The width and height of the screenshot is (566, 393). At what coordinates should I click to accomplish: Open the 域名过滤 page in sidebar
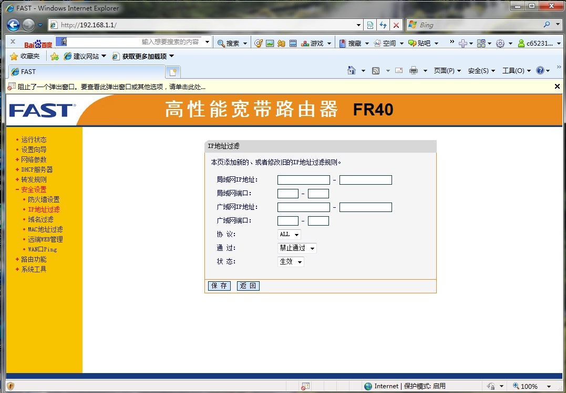40,219
